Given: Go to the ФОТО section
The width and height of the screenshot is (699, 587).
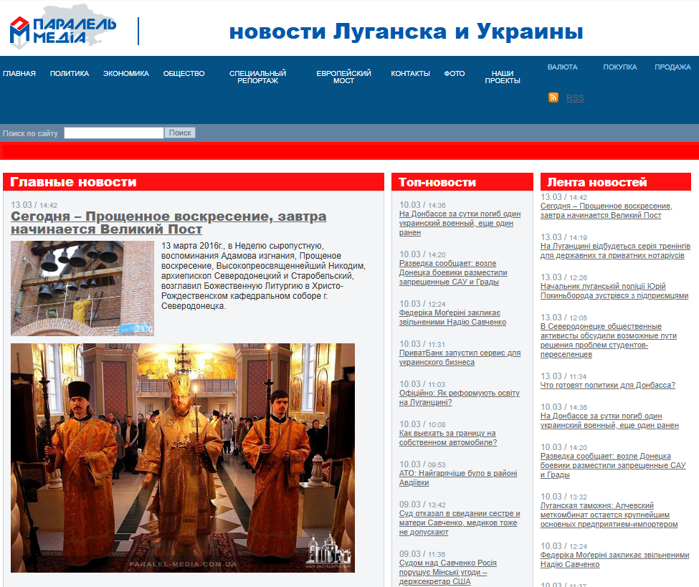Looking at the screenshot, I should (454, 73).
